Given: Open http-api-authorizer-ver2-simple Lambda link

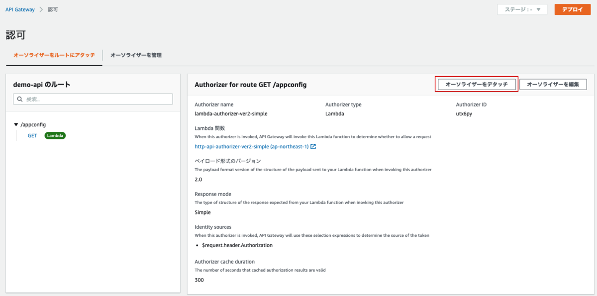Looking at the screenshot, I should pos(251,147).
